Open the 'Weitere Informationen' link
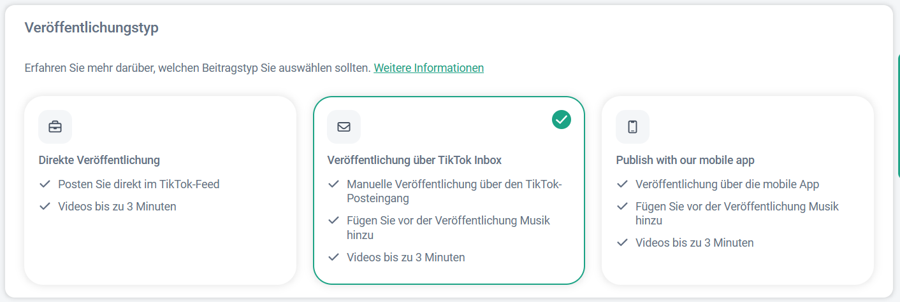Viewport: 900px width, 302px height. 428,68
